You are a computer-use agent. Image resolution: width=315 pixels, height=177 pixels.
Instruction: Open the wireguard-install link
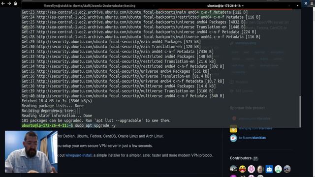click(78, 155)
